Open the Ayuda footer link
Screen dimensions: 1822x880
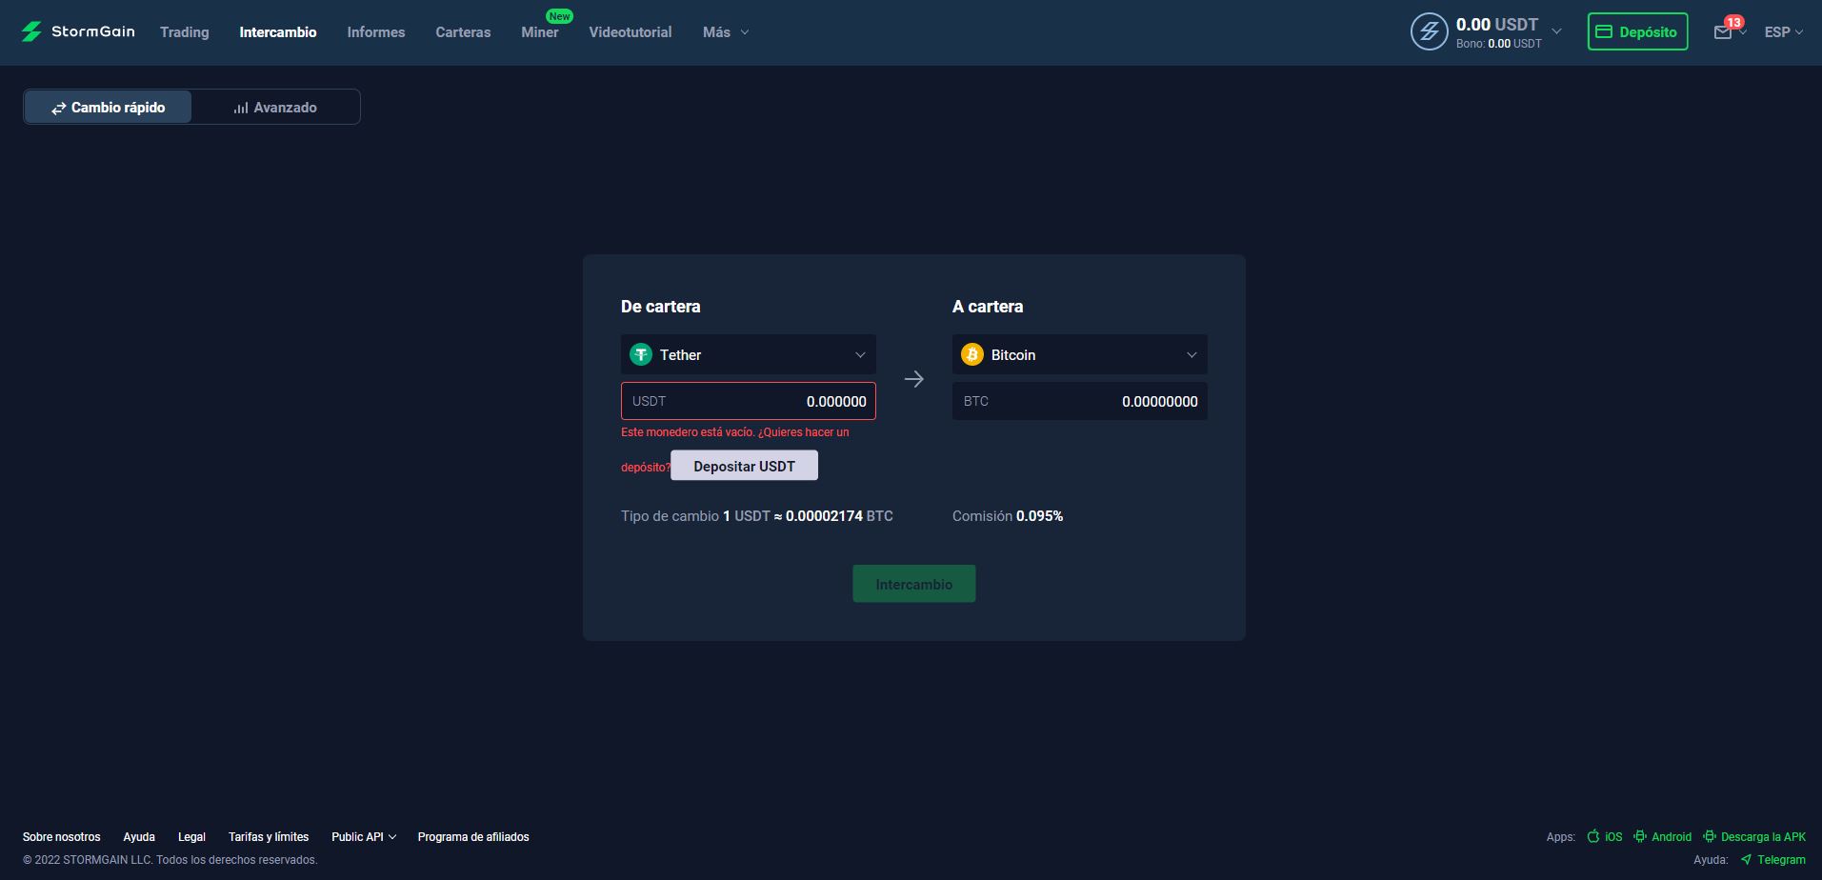(139, 836)
